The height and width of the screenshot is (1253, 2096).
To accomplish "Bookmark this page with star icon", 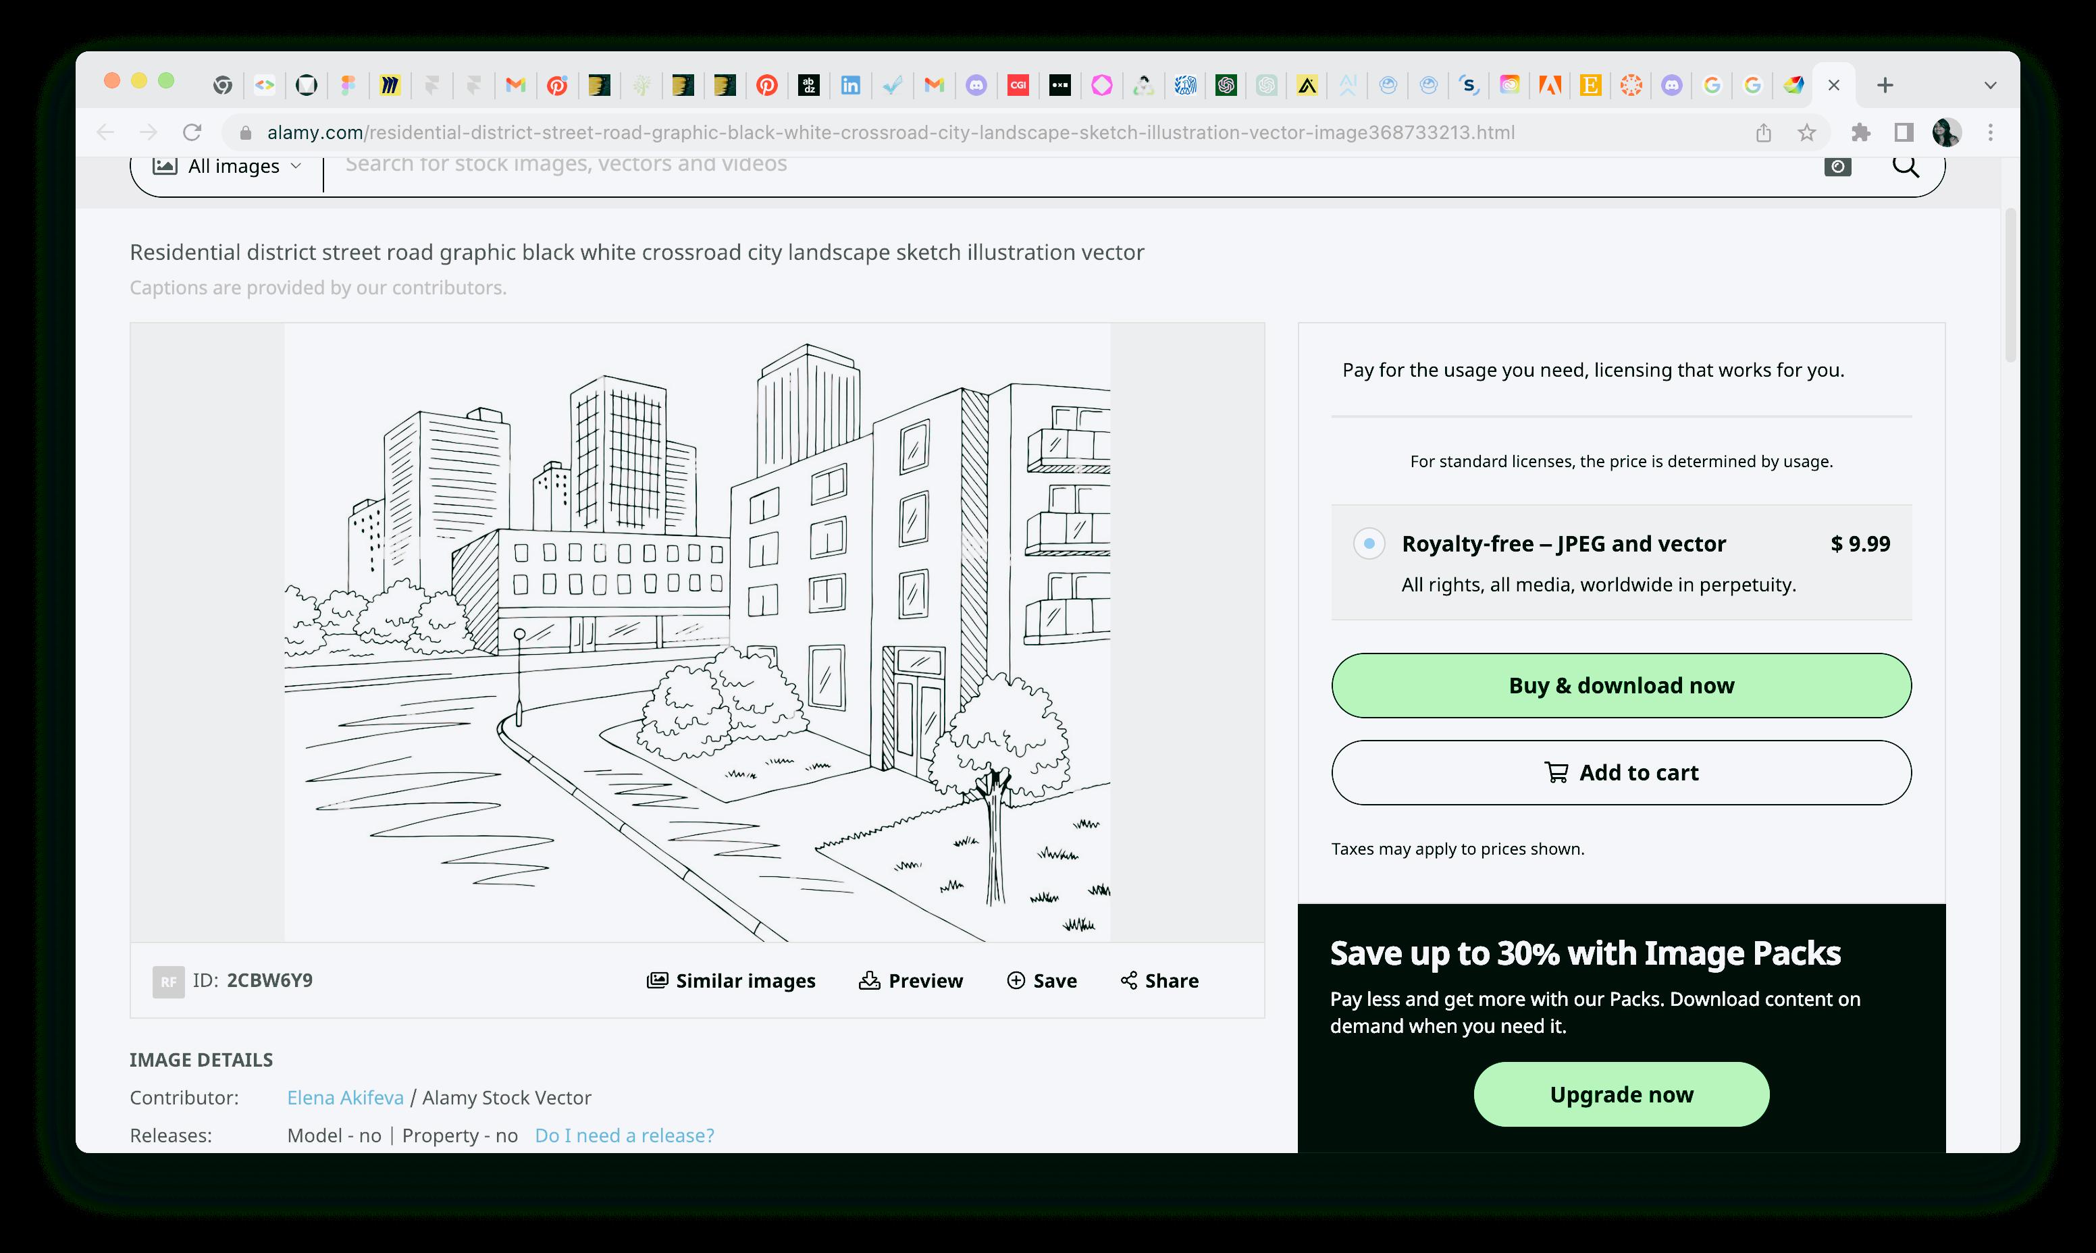I will click(x=1806, y=132).
